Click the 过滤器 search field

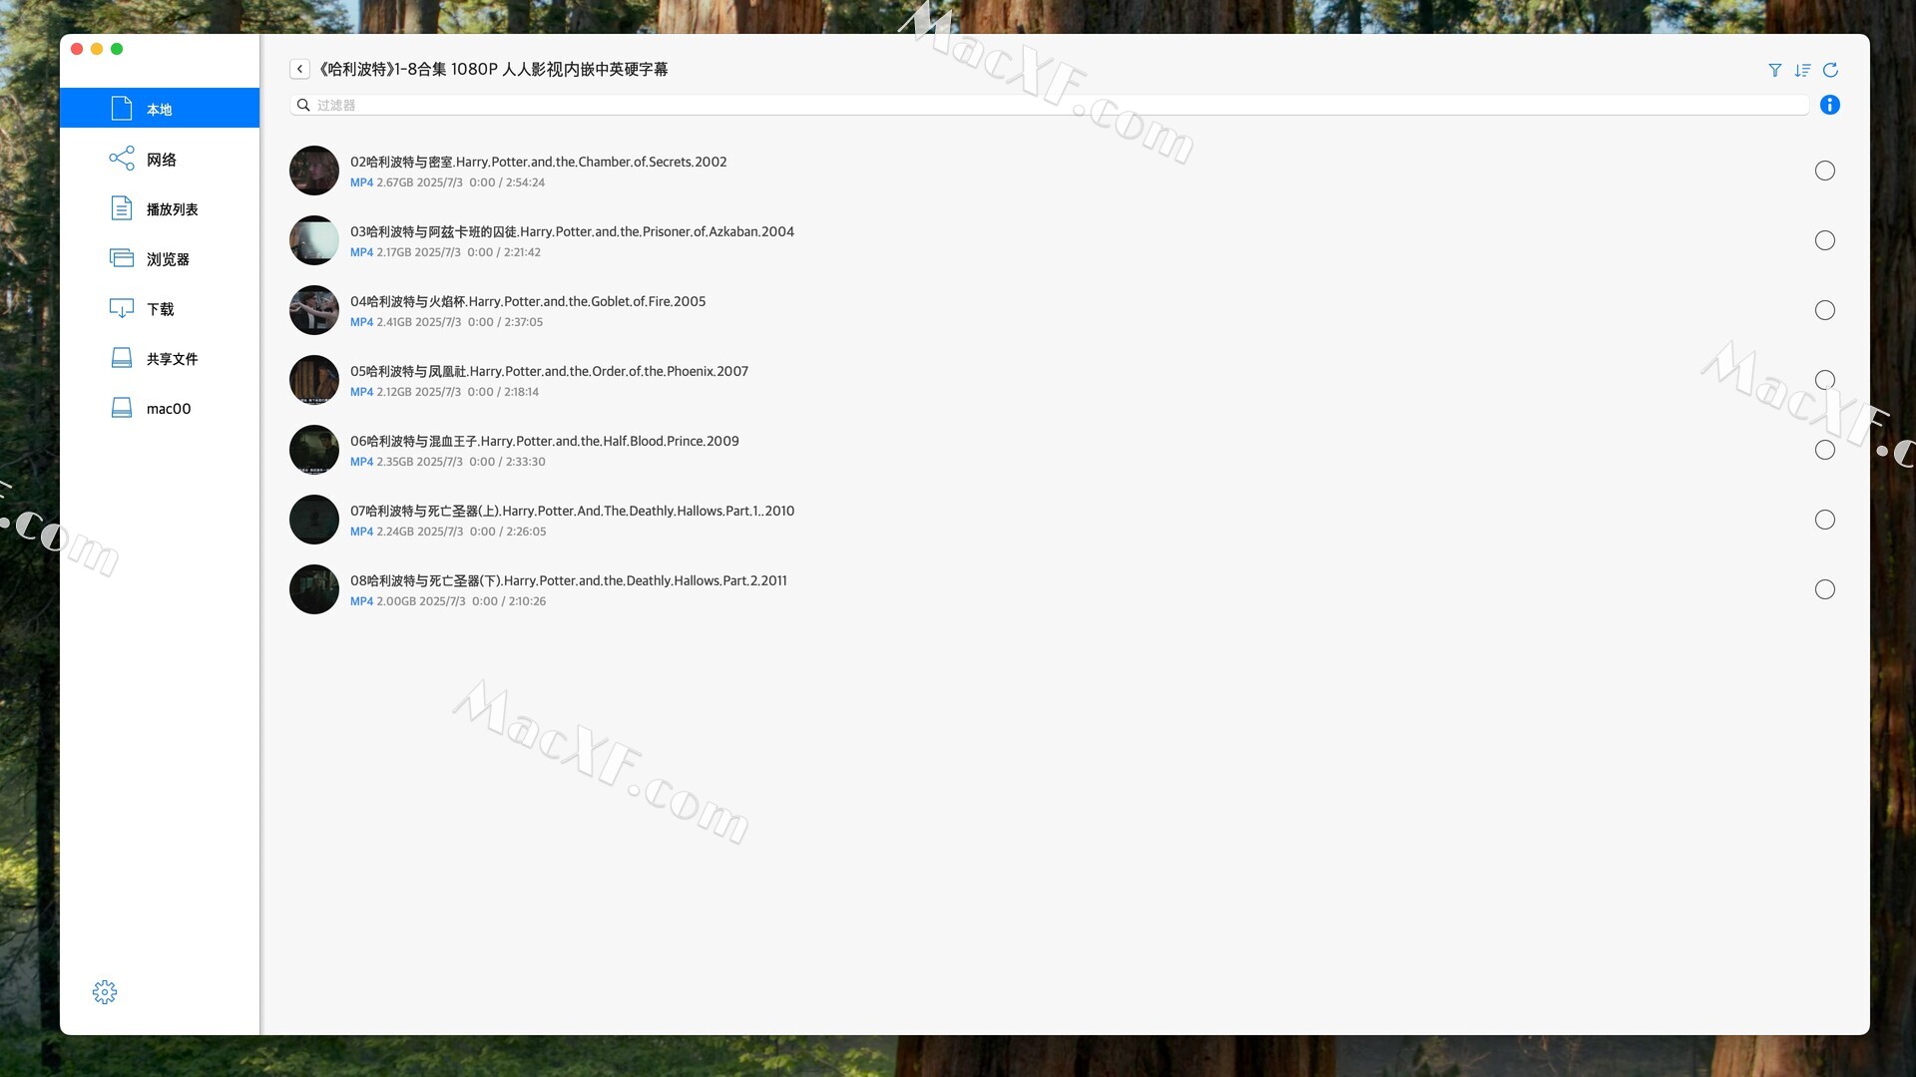pyautogui.click(x=699, y=105)
